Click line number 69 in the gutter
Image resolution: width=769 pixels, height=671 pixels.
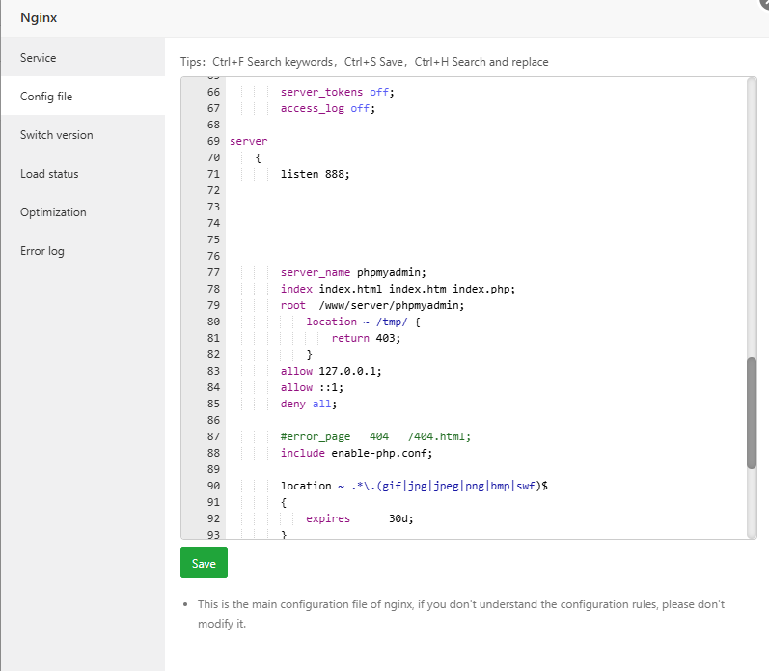[213, 141]
